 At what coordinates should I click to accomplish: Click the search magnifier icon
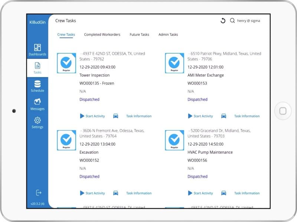pyautogui.click(x=232, y=21)
